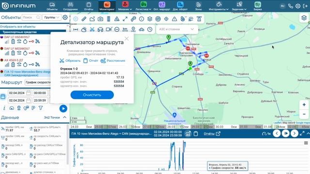Play the route with blue play button
Image resolution: width=310 pixels, height=174 pixels.
pos(63,108)
